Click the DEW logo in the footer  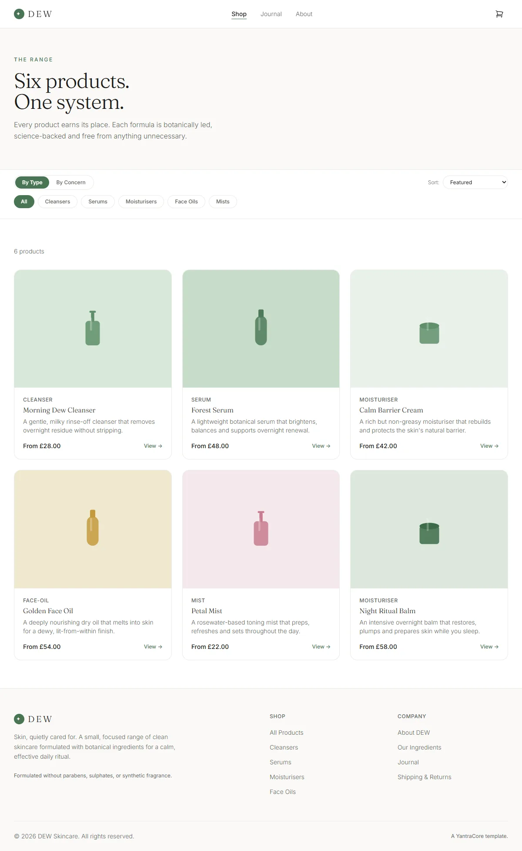(33, 719)
